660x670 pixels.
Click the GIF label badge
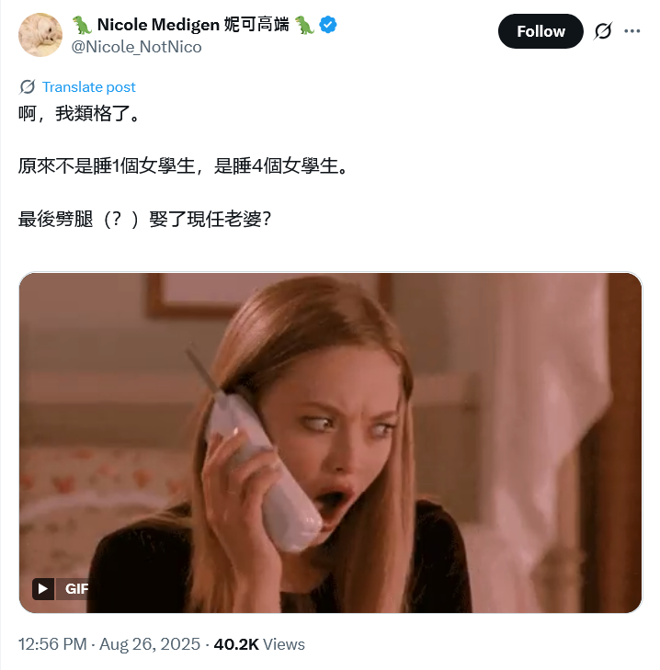click(76, 588)
